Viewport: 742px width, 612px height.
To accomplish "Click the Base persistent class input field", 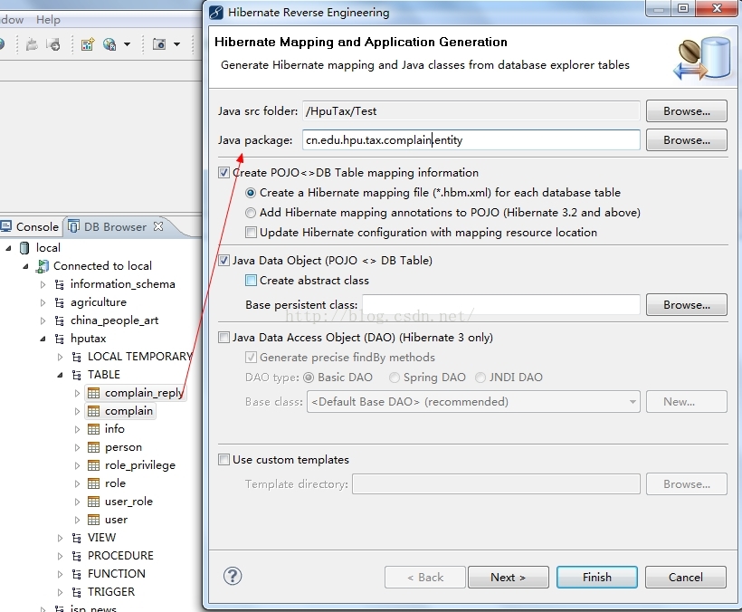I will 501,305.
